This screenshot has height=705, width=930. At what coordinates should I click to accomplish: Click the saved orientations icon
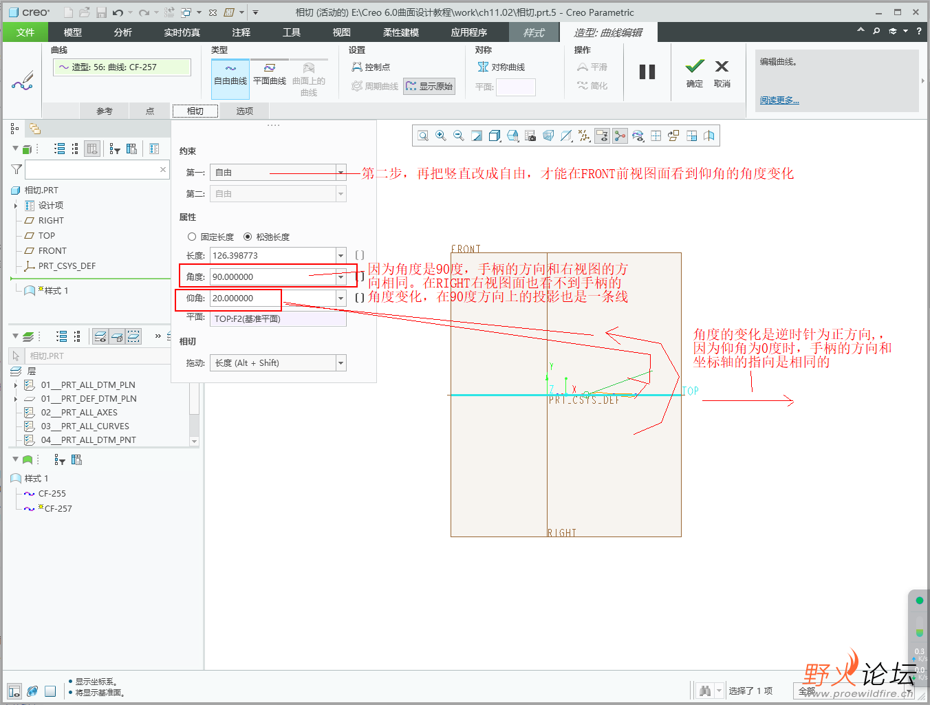point(512,136)
